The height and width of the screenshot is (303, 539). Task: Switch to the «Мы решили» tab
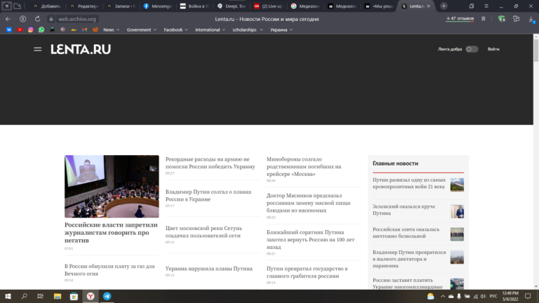[379, 6]
